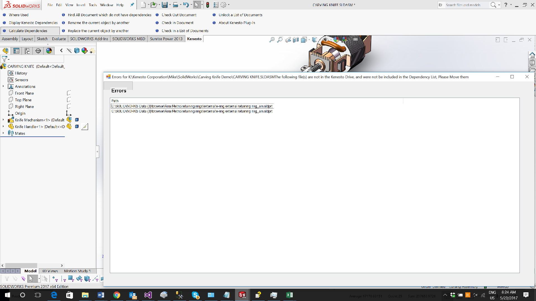Open the File Properties list icon
This screenshot has width=536, height=301.
pyautogui.click(x=215, y=5)
